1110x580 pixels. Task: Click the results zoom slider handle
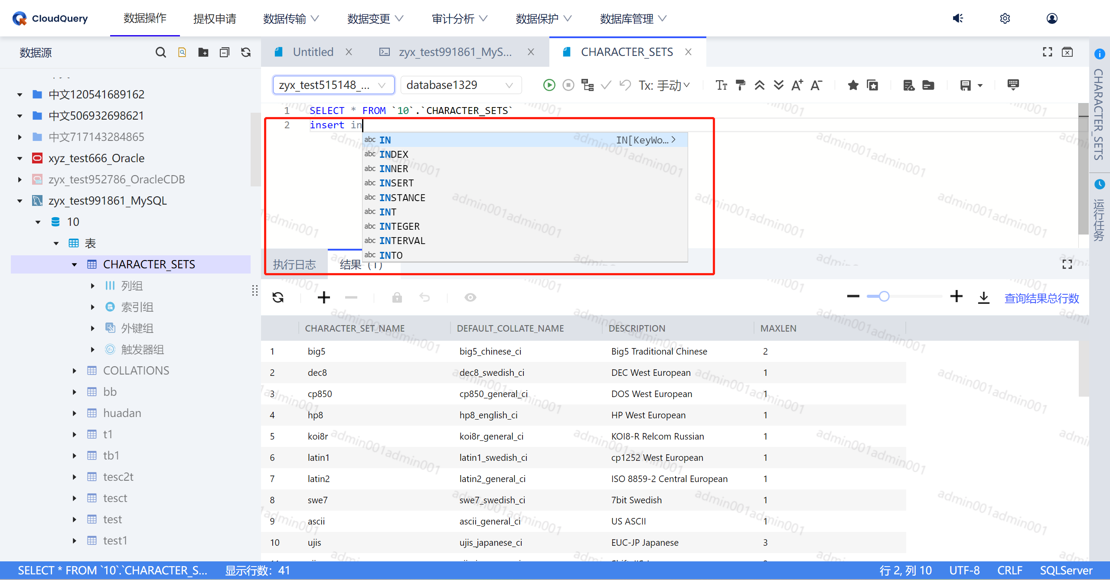pos(884,297)
